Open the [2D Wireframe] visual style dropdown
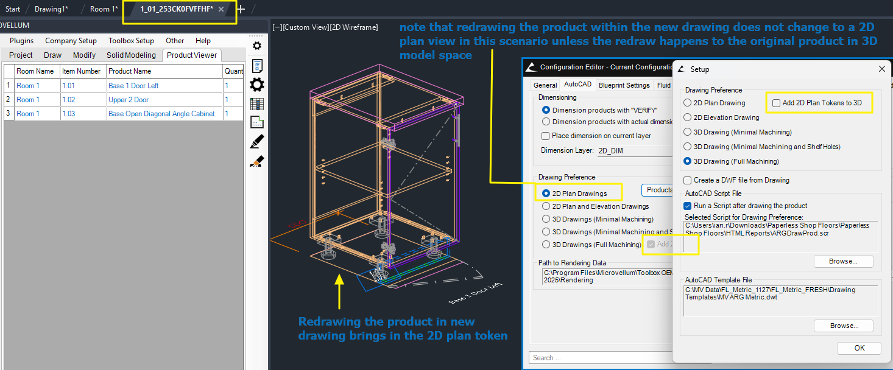This screenshot has height=370, width=893. [353, 27]
